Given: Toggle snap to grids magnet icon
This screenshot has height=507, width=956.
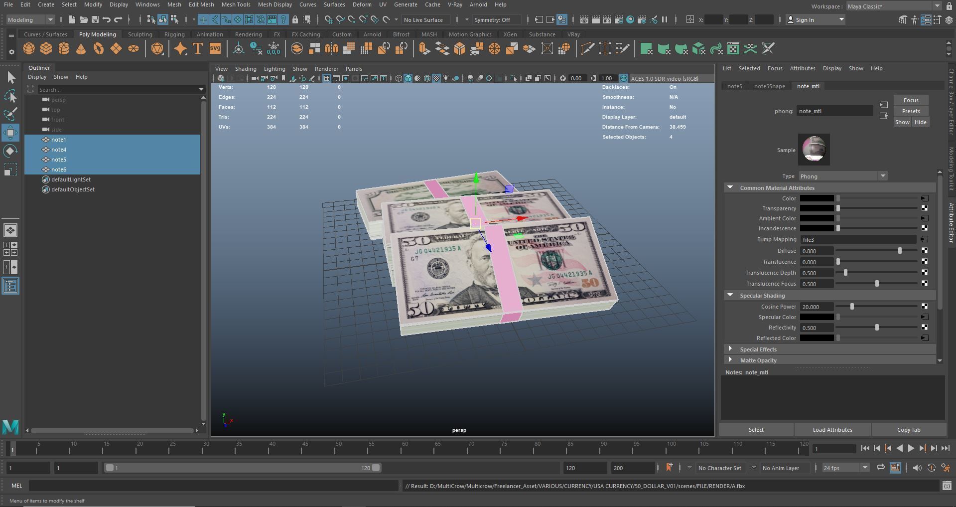Looking at the screenshot, I should 329,19.
